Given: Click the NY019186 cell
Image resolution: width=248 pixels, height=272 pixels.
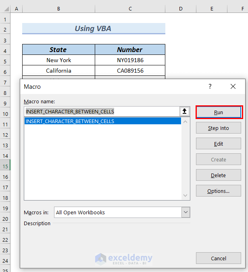Looking at the screenshot, I should [130, 60].
